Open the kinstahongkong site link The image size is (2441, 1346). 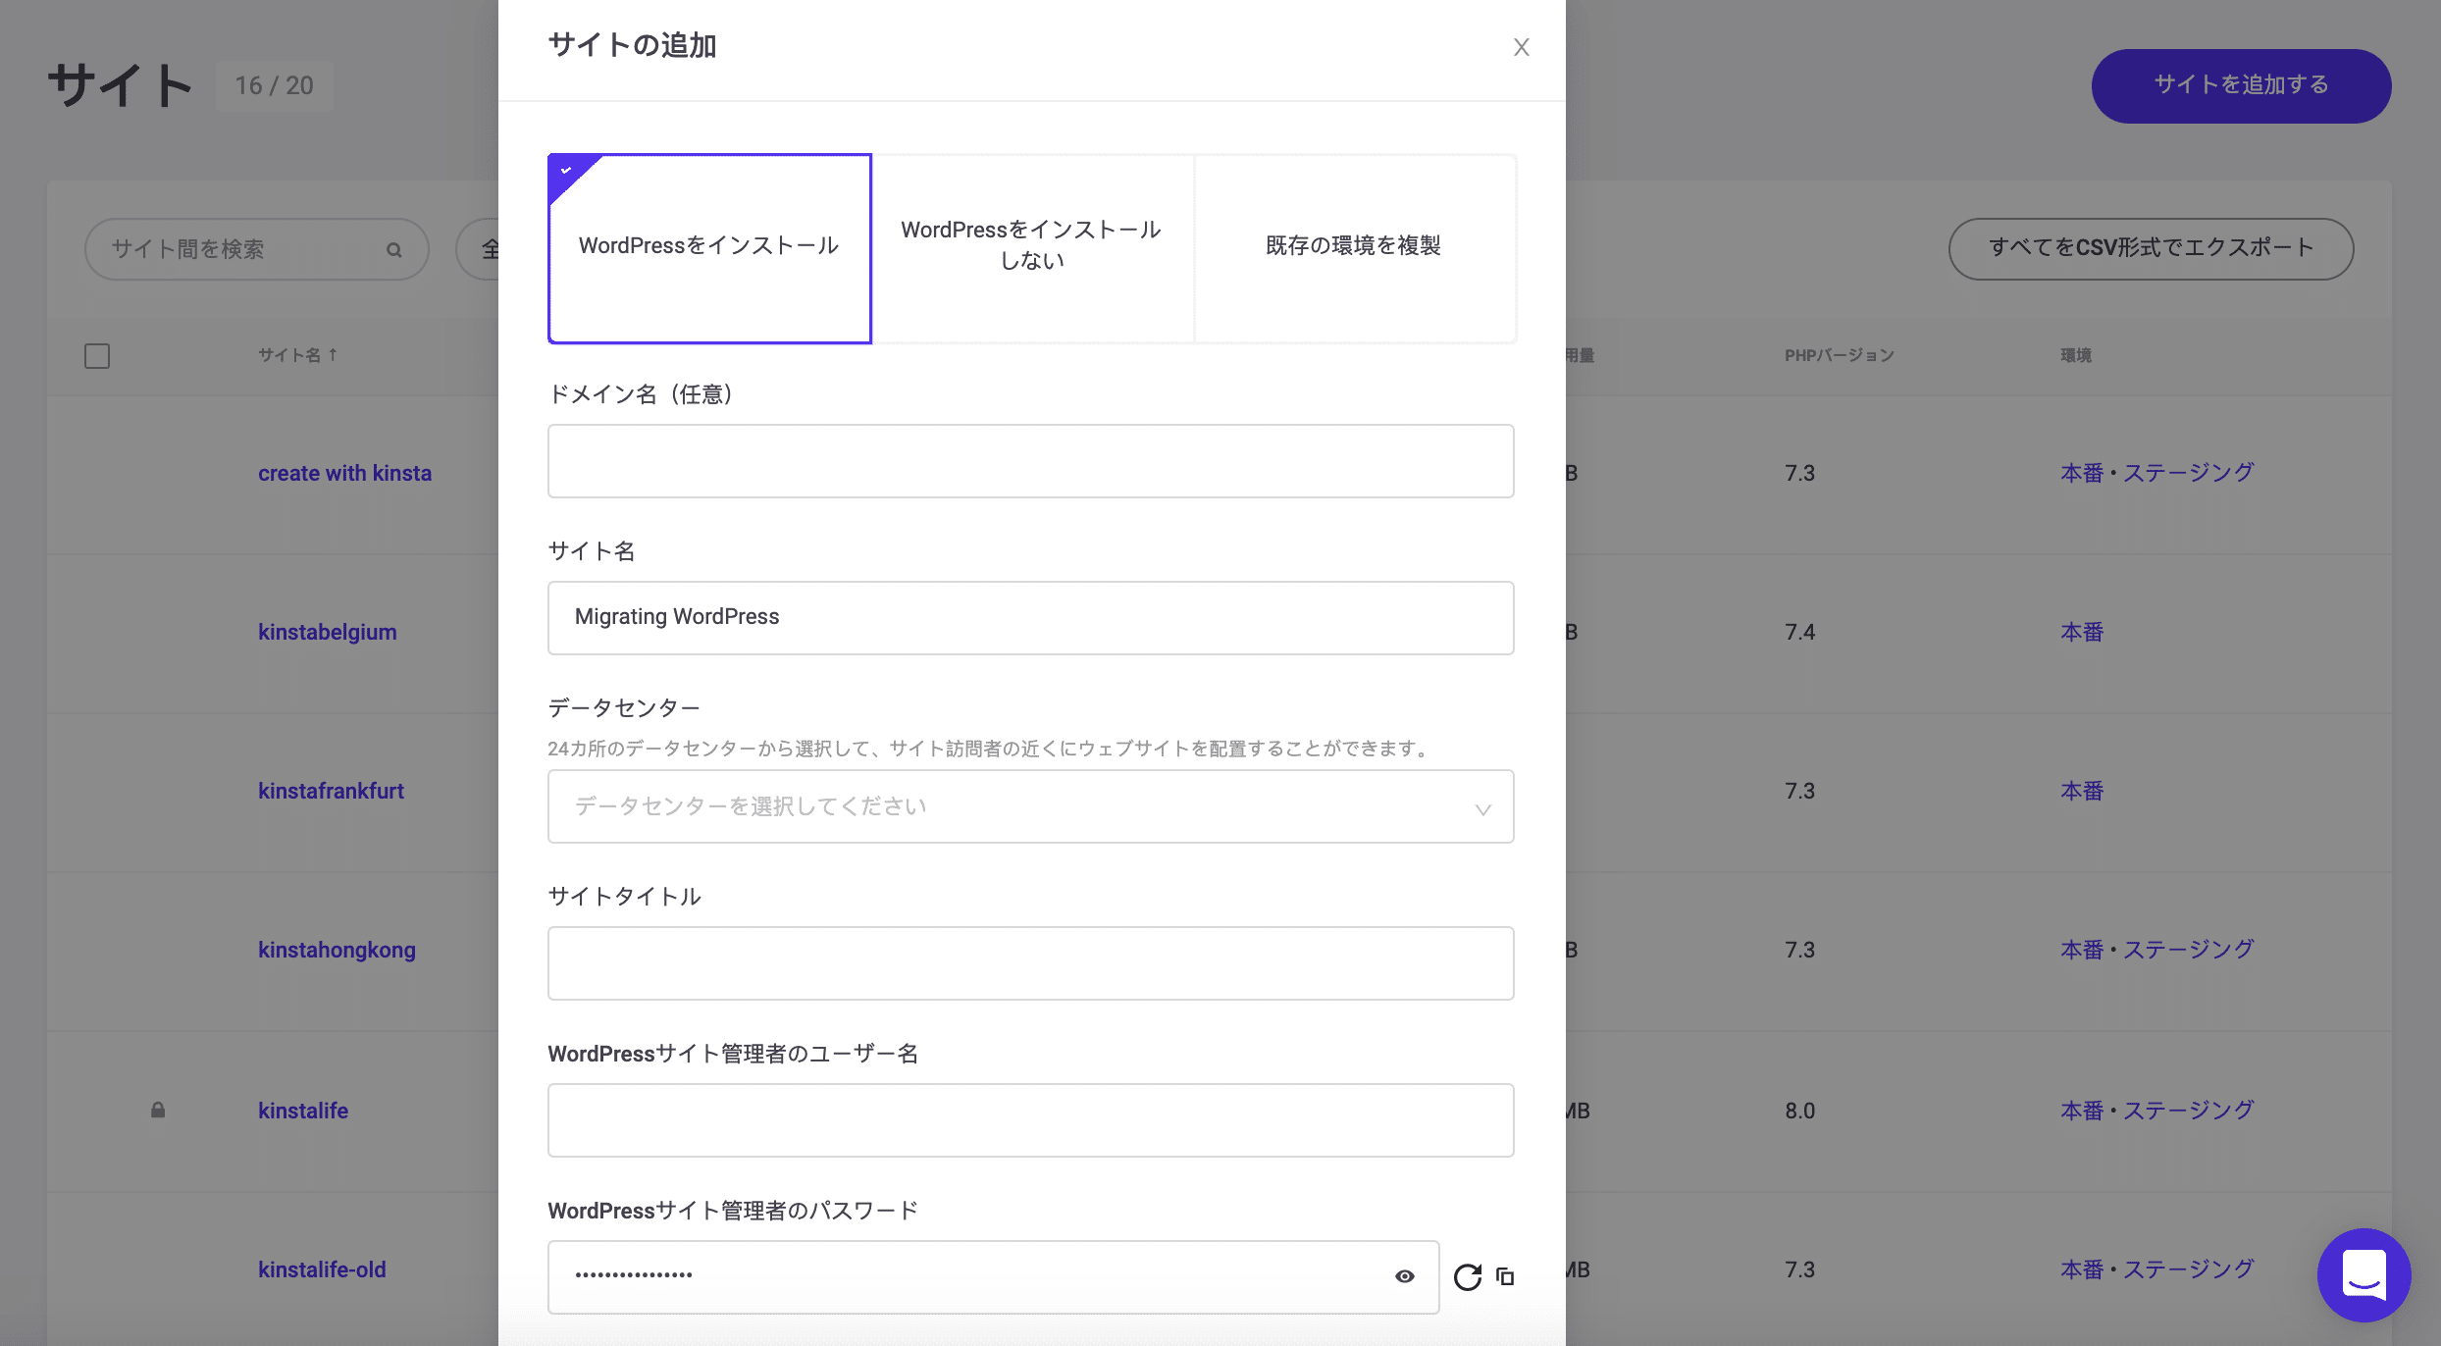click(x=337, y=950)
